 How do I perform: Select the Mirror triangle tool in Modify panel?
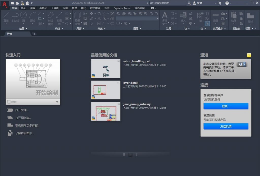click(99, 18)
